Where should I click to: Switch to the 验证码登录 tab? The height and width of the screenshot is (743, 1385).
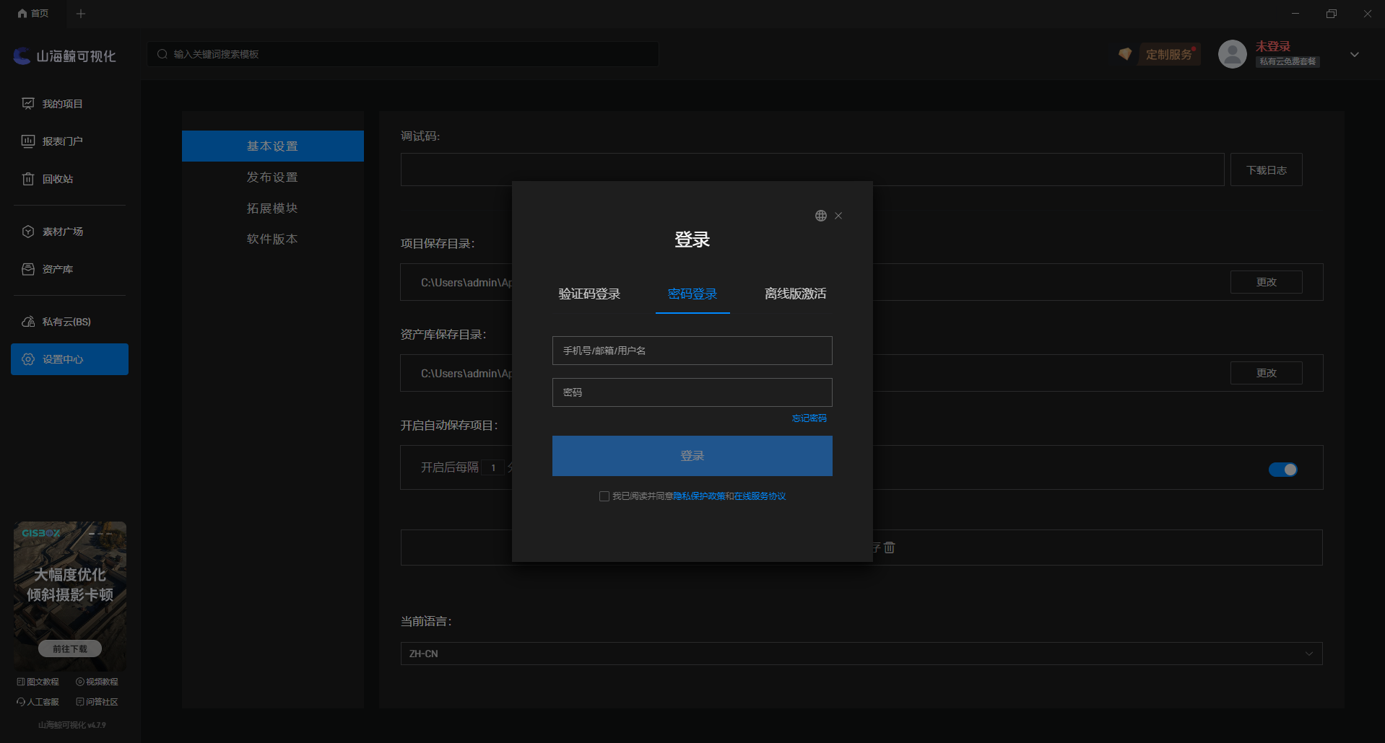point(589,294)
